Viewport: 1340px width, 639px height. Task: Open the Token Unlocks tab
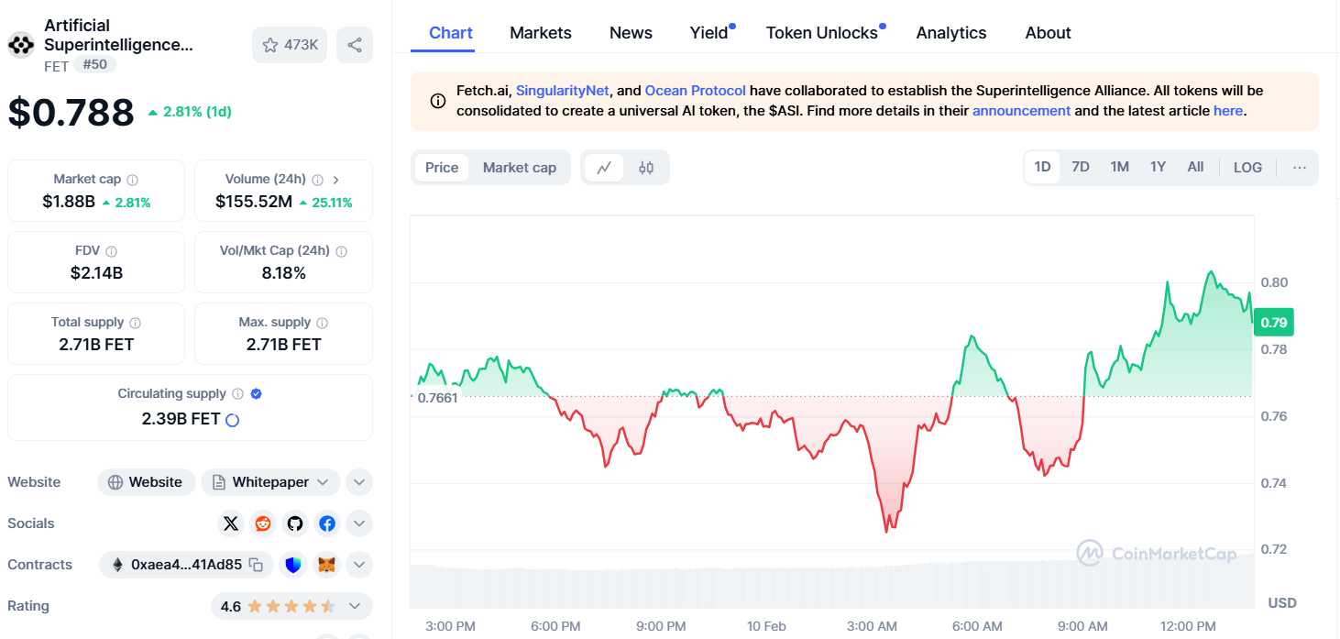coord(822,33)
